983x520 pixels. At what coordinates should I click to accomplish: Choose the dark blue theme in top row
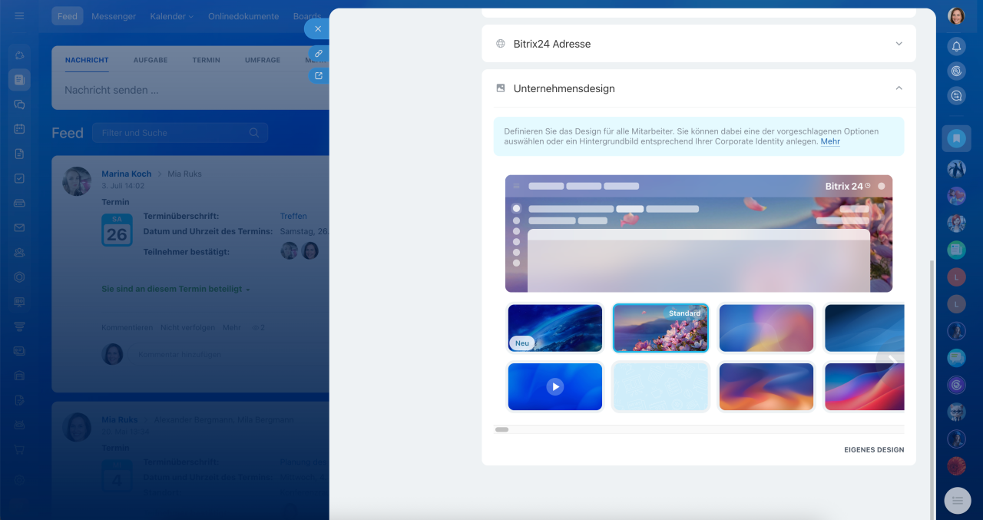point(864,327)
